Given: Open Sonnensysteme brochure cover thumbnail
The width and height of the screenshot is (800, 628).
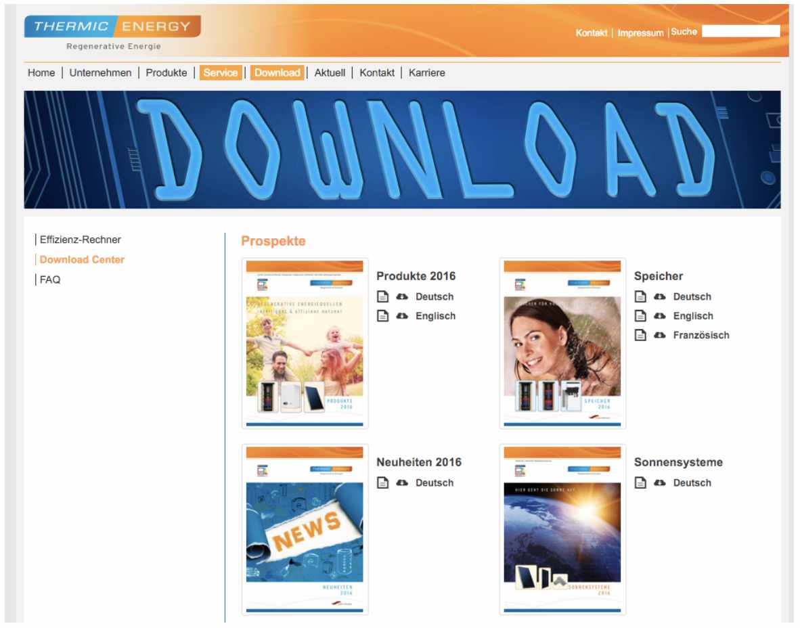Looking at the screenshot, I should pyautogui.click(x=562, y=530).
